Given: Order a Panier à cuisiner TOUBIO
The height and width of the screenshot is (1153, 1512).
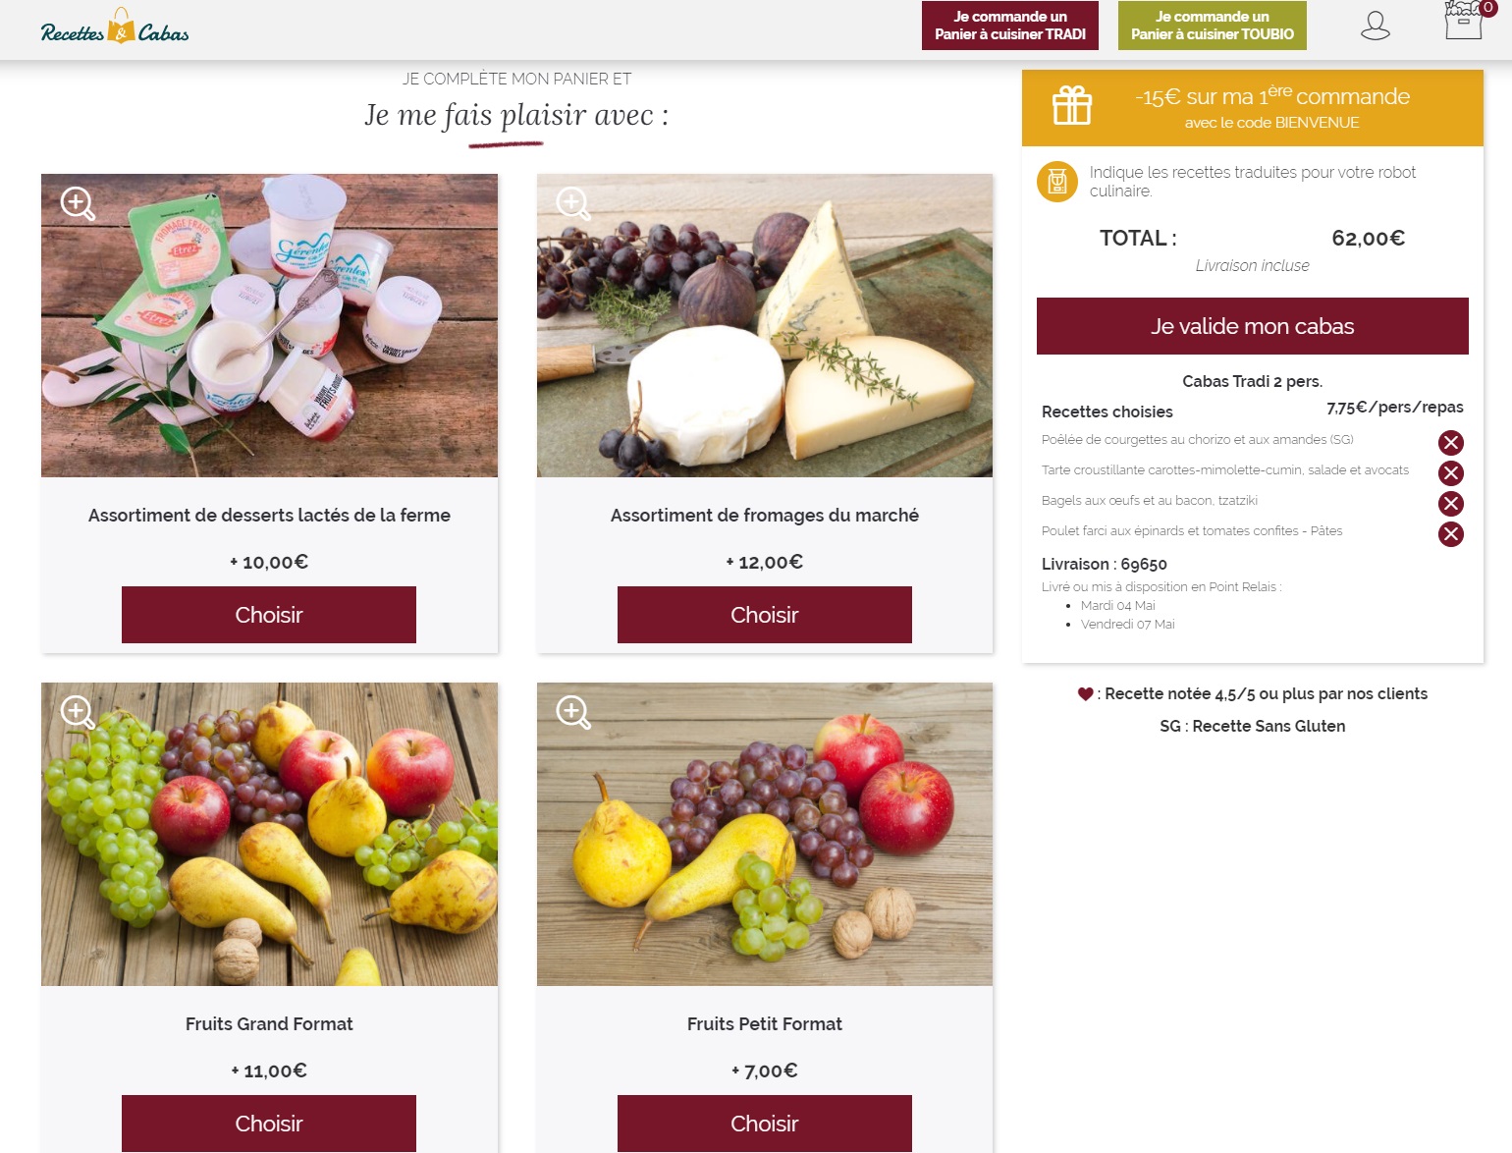Looking at the screenshot, I should pos(1213,26).
